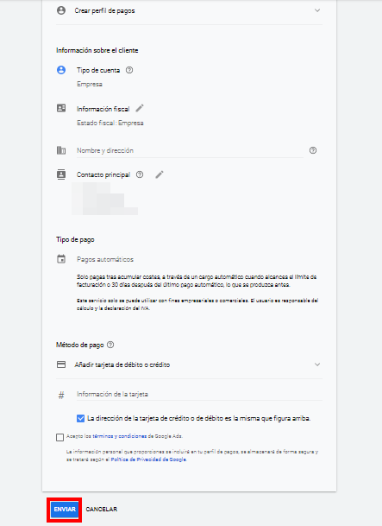Screen dimensions: 382x526
Task: Open Añadir tarjeta de débito o crédito dropdown
Action: coord(189,364)
